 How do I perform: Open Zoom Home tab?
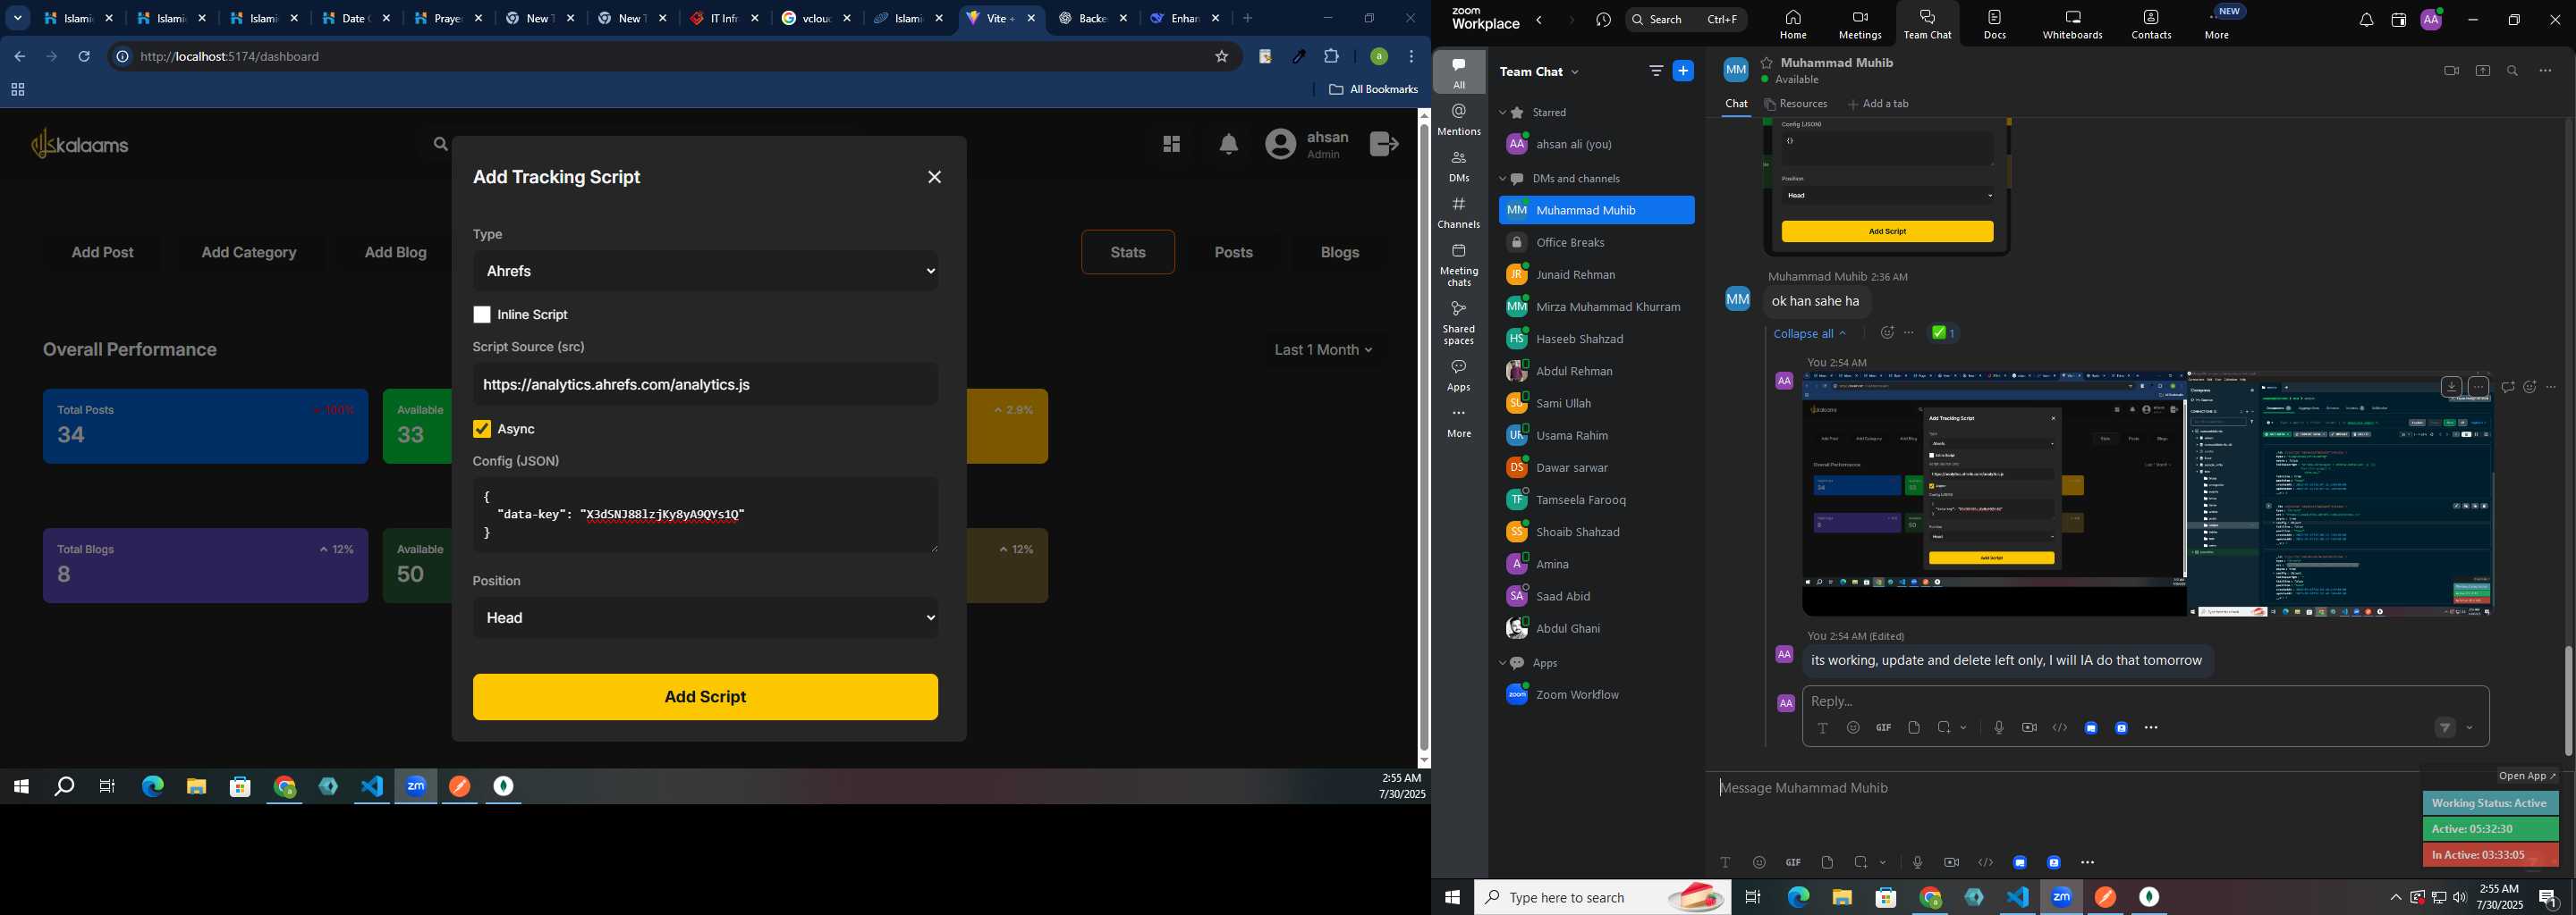[x=1793, y=24]
